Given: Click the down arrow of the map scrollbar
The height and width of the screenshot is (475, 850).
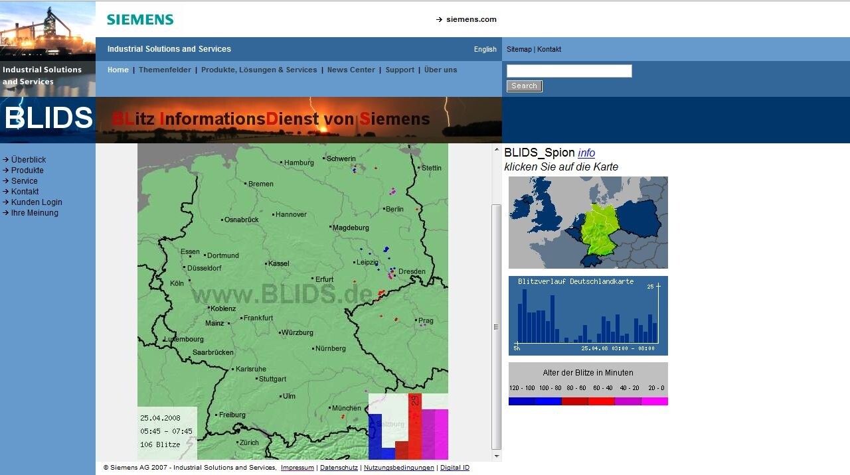Looking at the screenshot, I should [x=496, y=456].
